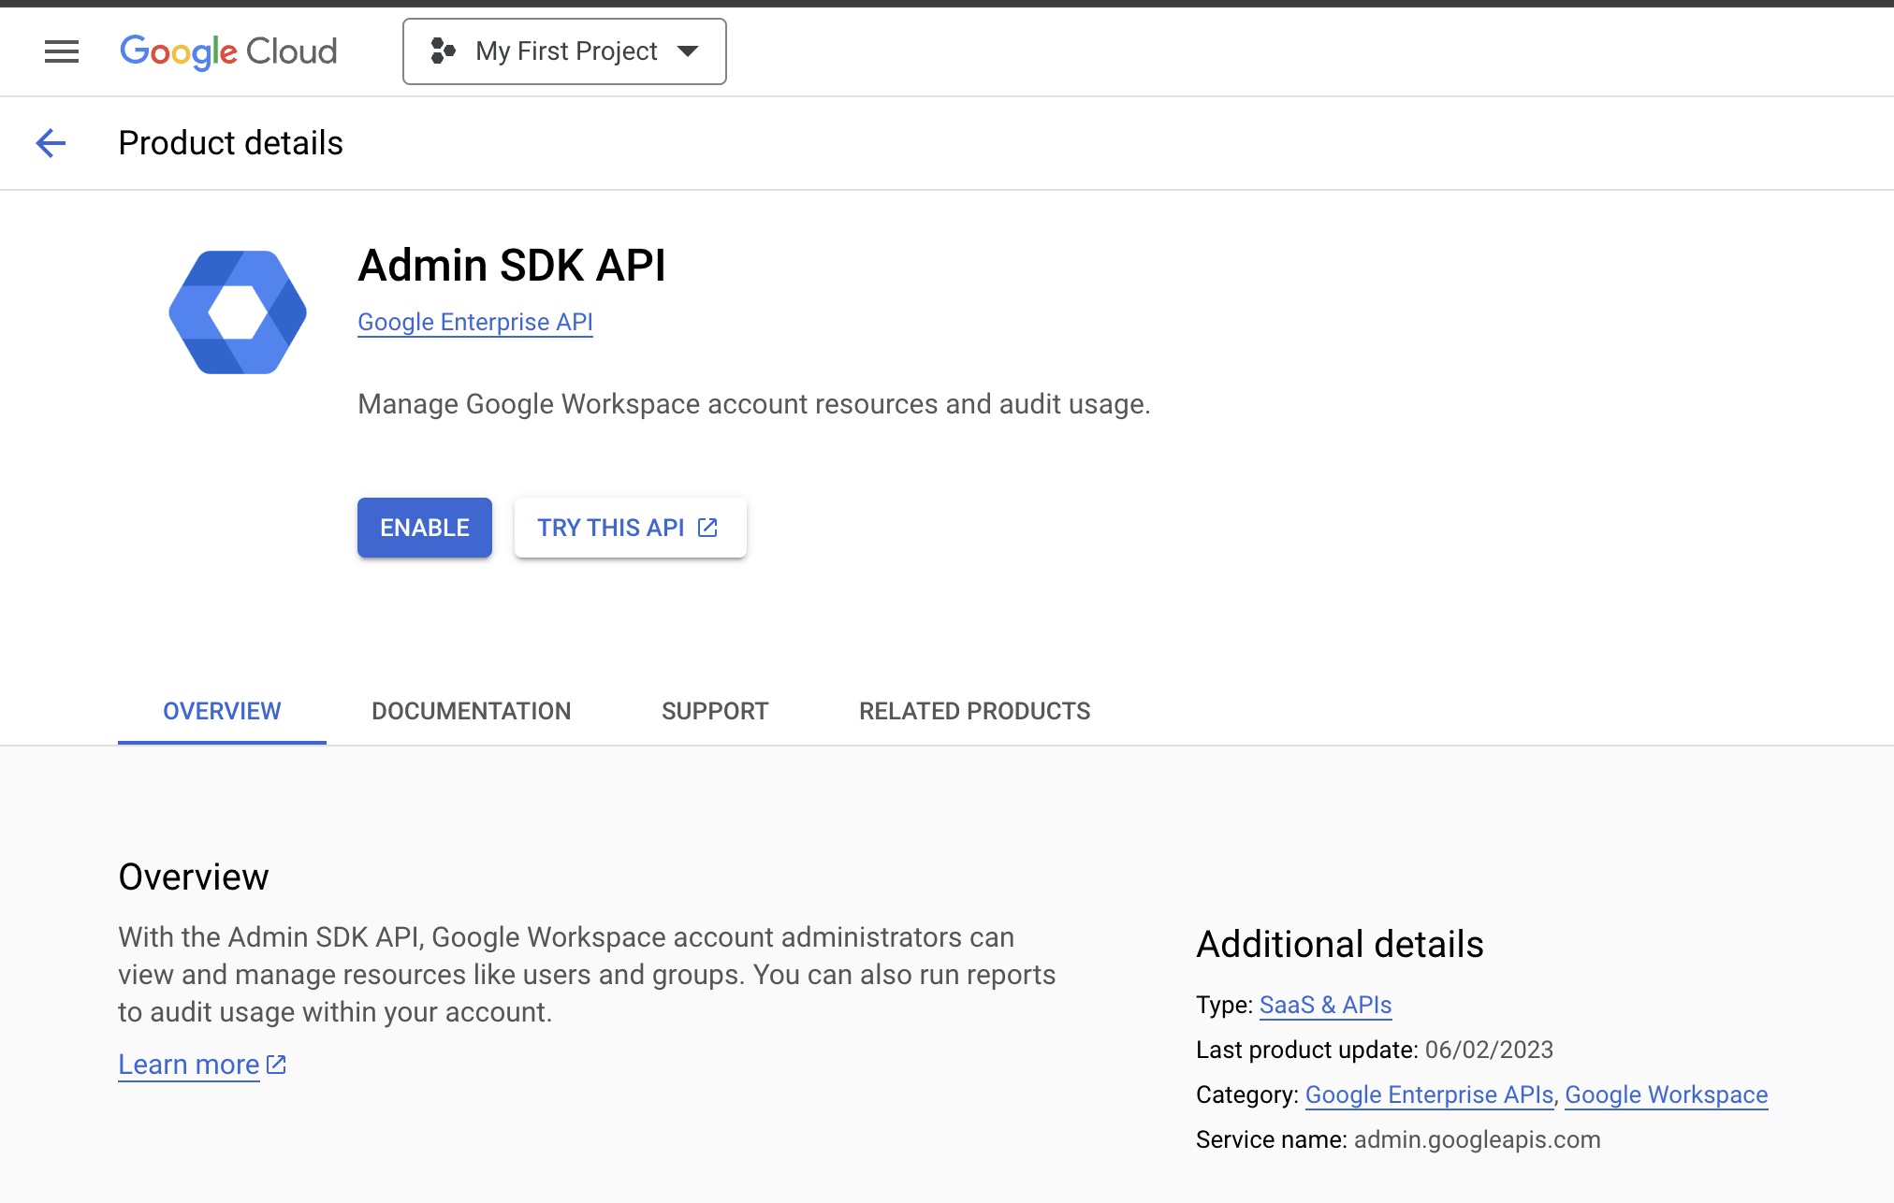Click the Admin SDK API product logo

237,312
